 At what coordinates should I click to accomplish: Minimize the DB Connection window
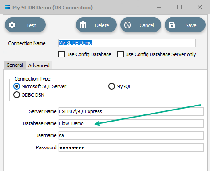point(159,7)
